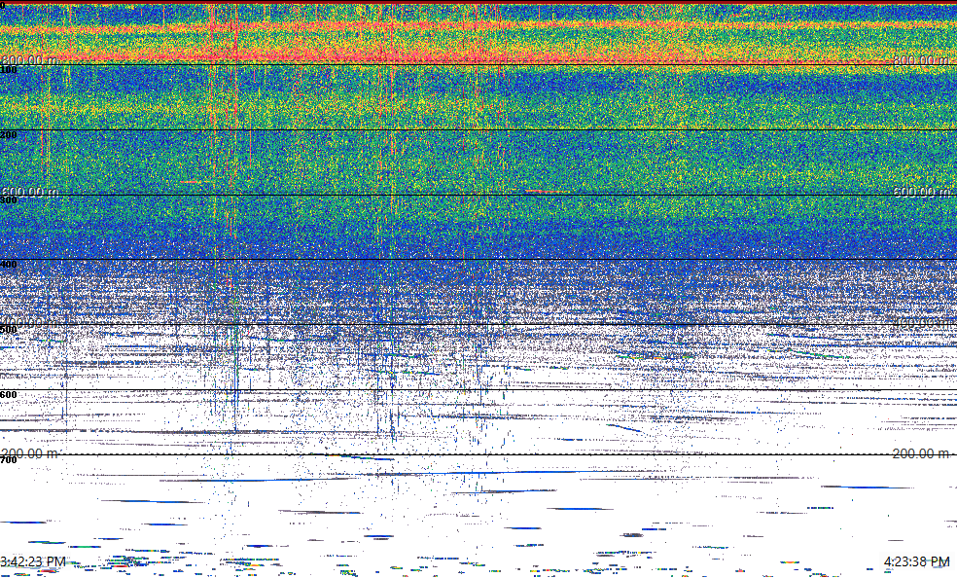Select the 300 depth line label
The image size is (957, 578).
click(x=9, y=200)
